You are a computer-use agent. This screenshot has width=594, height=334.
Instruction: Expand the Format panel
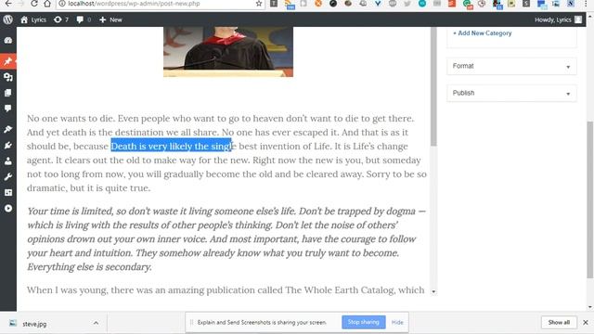pos(511,66)
